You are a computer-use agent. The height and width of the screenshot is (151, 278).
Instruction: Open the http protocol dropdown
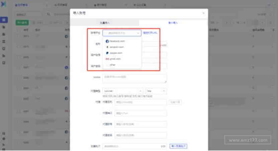click(156, 91)
